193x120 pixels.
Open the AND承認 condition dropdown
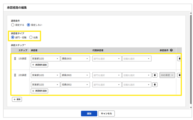(167, 75)
